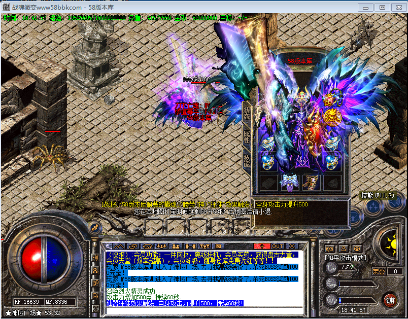
Task: Click the two-people friends icon
Action: coord(176,246)
